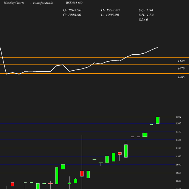Viewport: 189px width, 189px height.
Task: Click the "munafasutra.in" site label
Action: pyautogui.click(x=43, y=3)
